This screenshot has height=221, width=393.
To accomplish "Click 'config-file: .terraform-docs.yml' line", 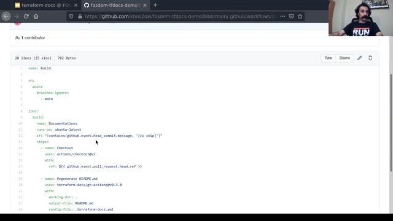I will click(81, 209).
